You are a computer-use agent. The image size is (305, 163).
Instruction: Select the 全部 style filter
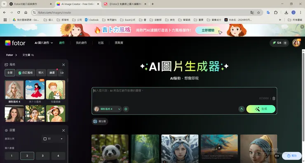(x=10, y=73)
